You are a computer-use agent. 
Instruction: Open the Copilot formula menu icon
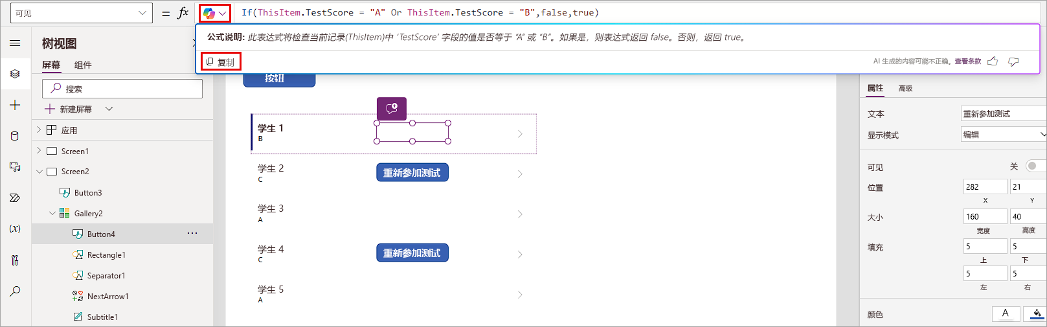click(214, 13)
